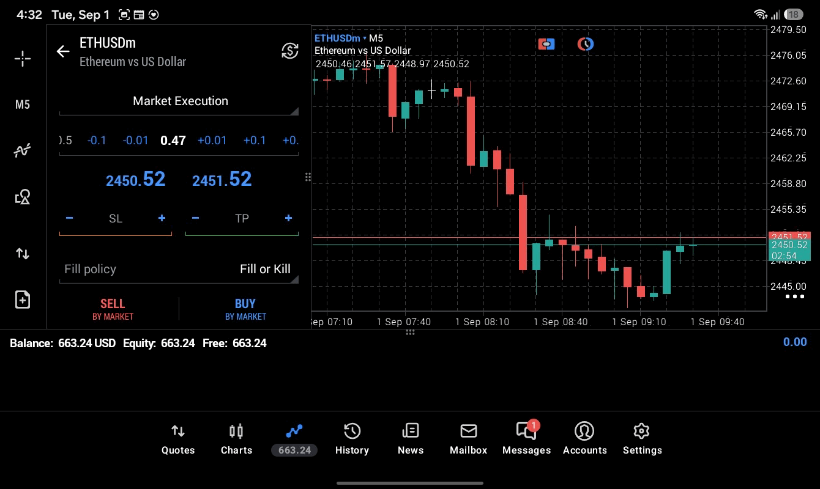Screen dimensions: 820x489
Task: Tap the volume value 0.47
Action: pyautogui.click(x=173, y=141)
